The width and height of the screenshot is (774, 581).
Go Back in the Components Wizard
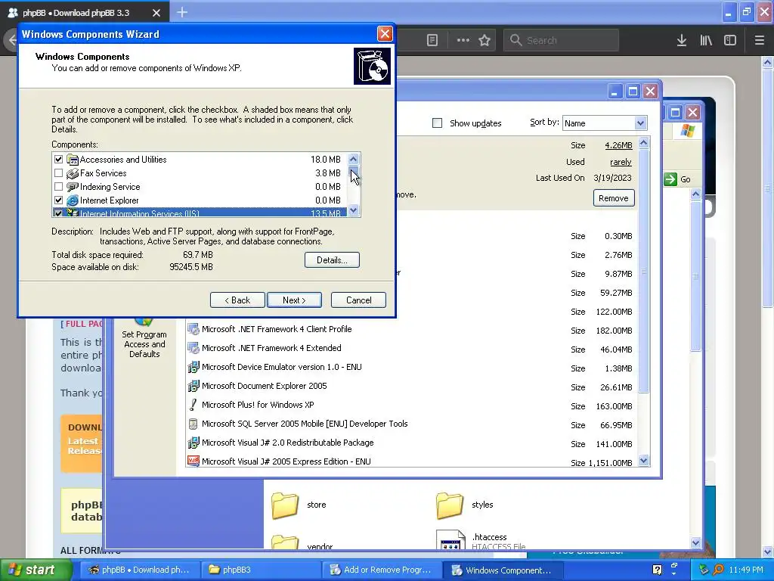coord(237,300)
